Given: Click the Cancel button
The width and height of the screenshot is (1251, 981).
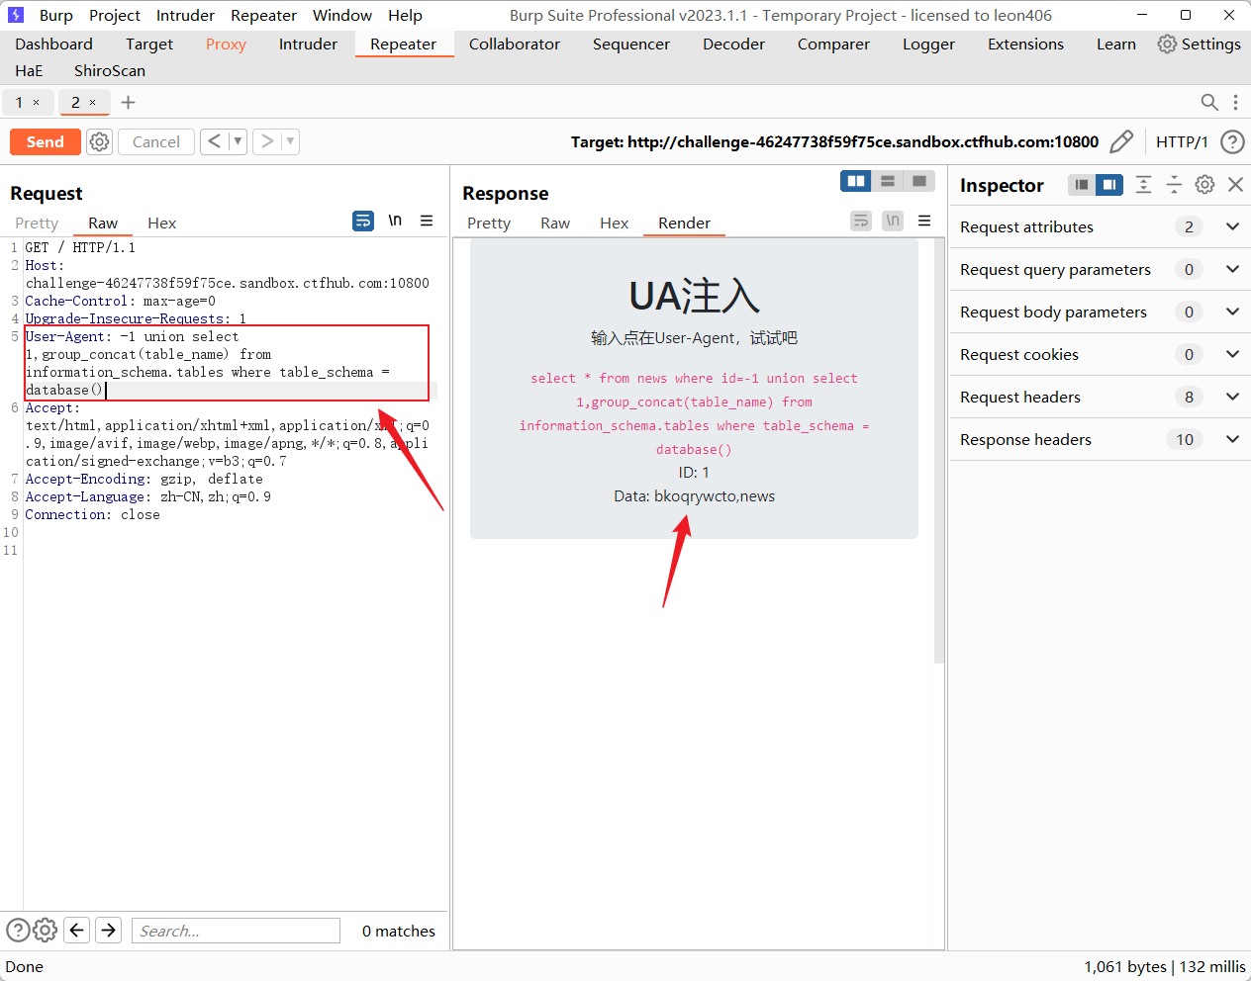Looking at the screenshot, I should [156, 141].
